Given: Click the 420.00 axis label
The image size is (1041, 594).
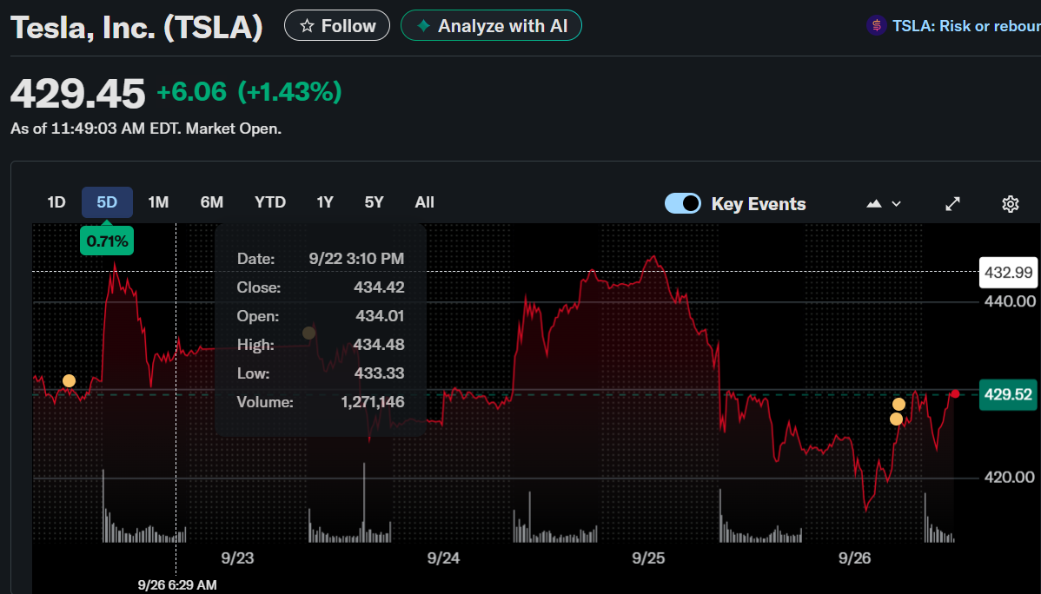Looking at the screenshot, I should (x=1009, y=477).
